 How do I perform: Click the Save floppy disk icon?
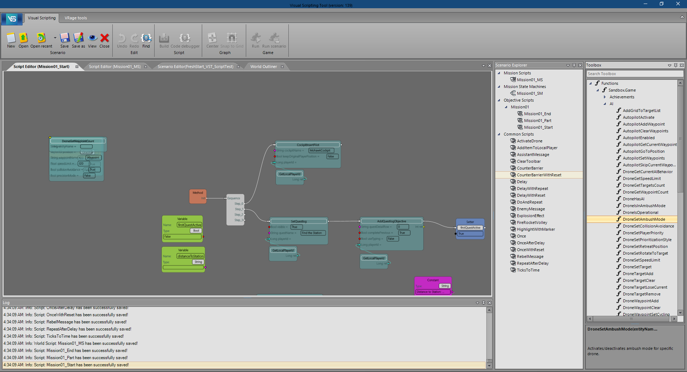64,38
